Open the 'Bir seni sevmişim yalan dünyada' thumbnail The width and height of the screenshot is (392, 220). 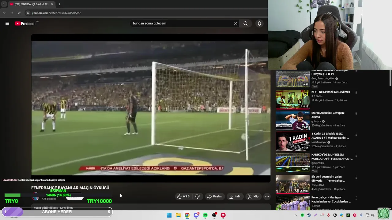pos(292,184)
